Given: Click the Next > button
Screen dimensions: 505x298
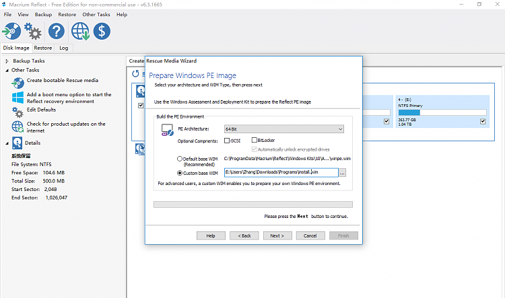Looking at the screenshot, I should pos(277,235).
